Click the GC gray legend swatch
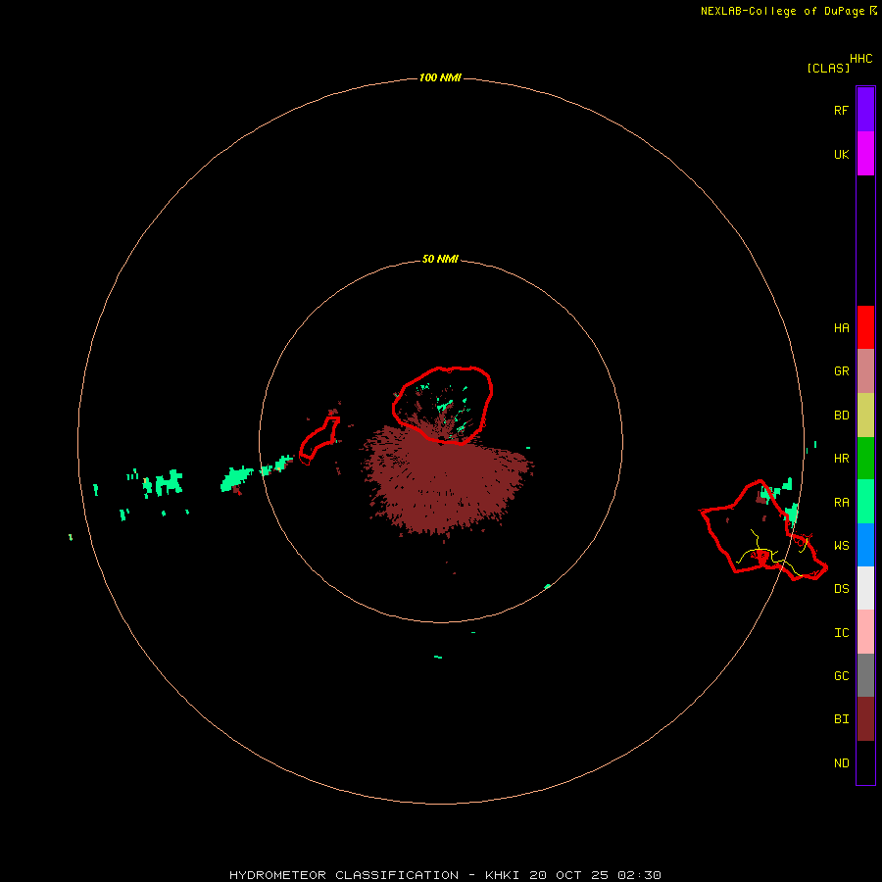The image size is (882, 882). point(865,675)
